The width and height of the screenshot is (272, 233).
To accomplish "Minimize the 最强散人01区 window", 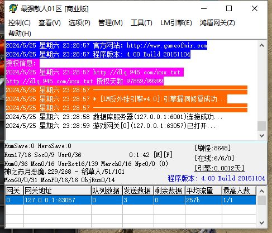I will [x=204, y=8].
